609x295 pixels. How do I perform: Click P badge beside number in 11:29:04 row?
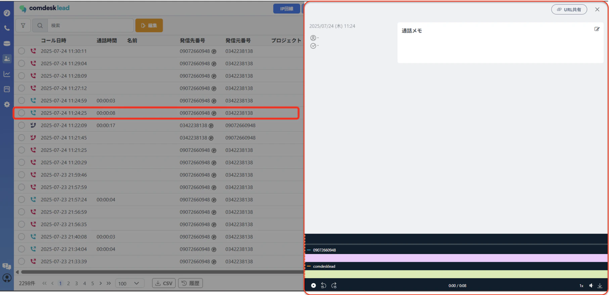[x=214, y=64]
